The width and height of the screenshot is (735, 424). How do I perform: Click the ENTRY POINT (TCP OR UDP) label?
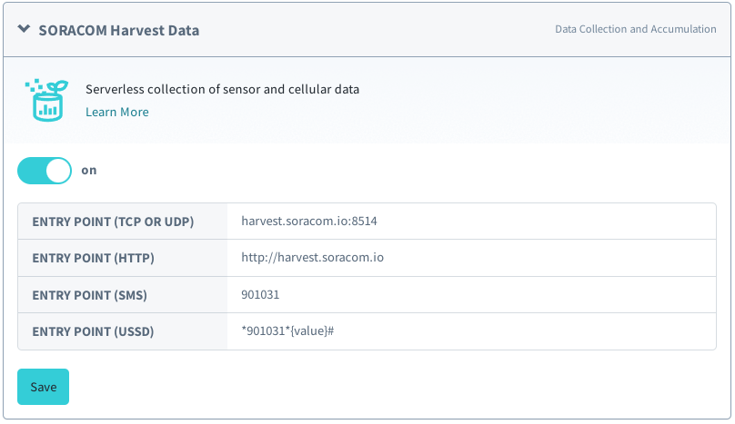(113, 222)
